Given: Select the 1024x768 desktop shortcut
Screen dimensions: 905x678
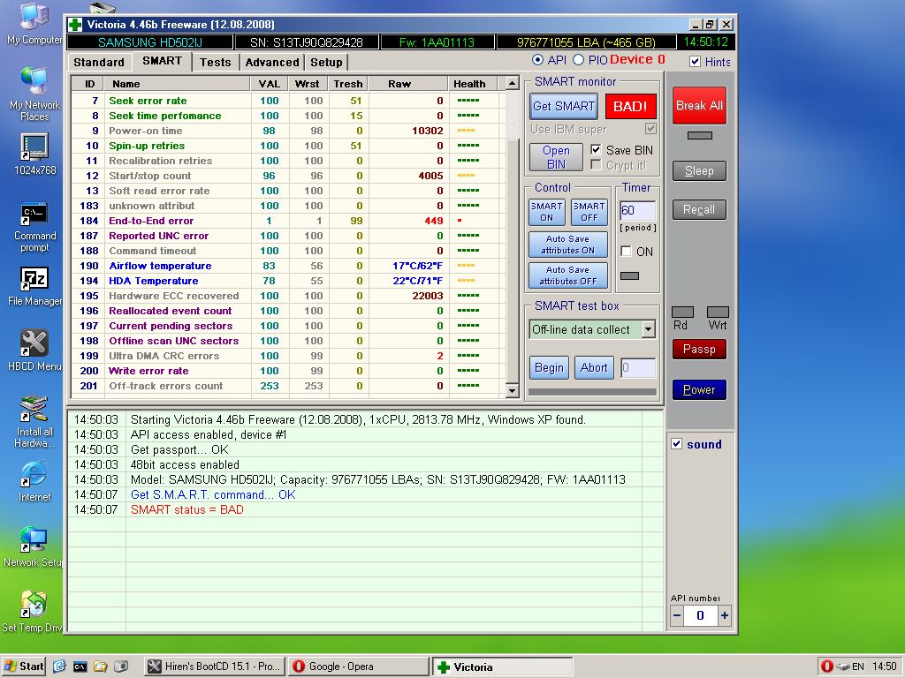Looking at the screenshot, I should tap(34, 154).
